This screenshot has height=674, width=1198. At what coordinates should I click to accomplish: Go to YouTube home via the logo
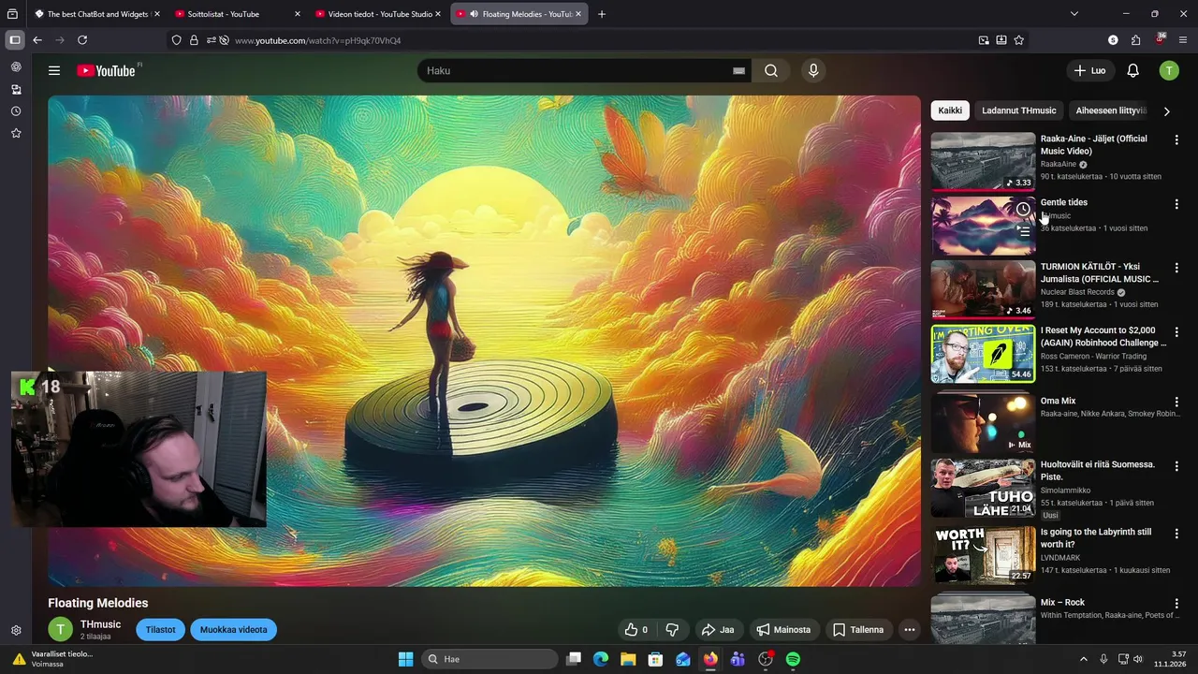[x=106, y=70]
